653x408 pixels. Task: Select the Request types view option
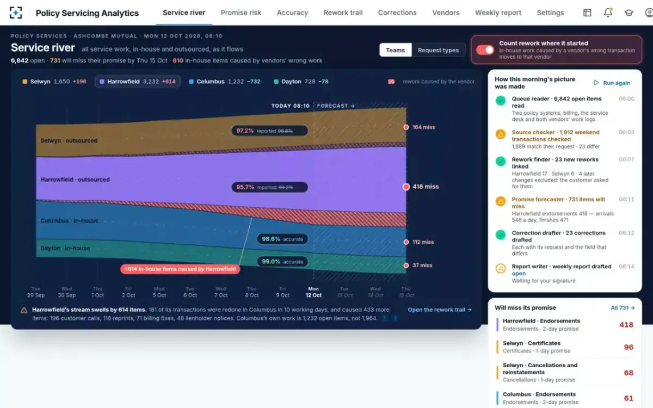[x=438, y=50]
